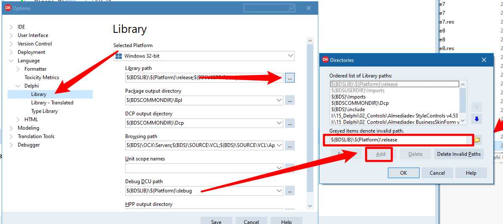The image size is (503, 224).
Task: Open Debug DCU path ellipsis button
Action: tap(290, 191)
